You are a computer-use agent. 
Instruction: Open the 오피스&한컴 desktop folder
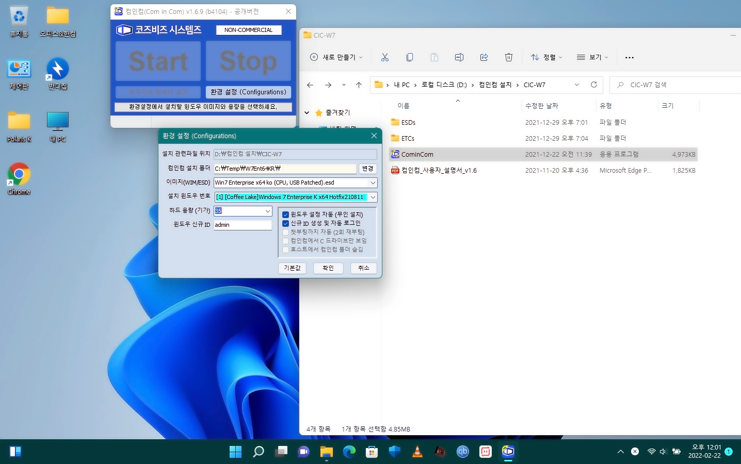58,22
